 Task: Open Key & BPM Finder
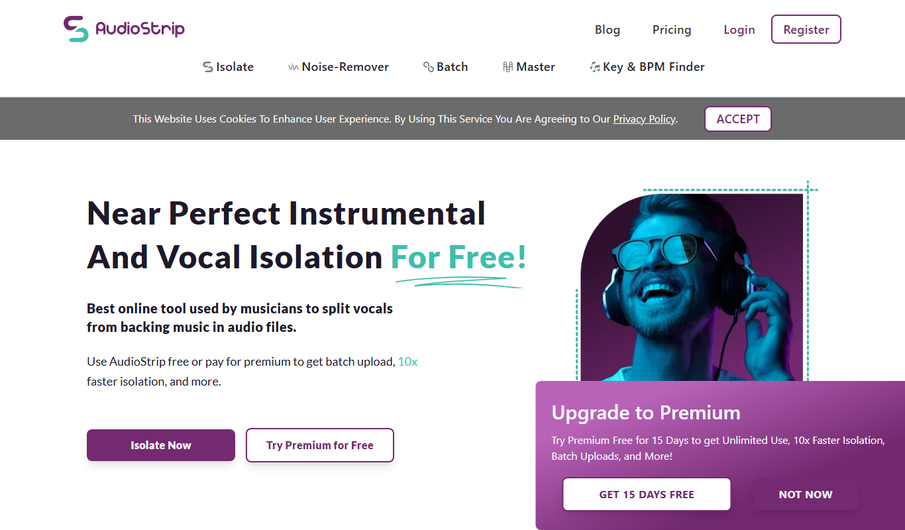point(647,67)
